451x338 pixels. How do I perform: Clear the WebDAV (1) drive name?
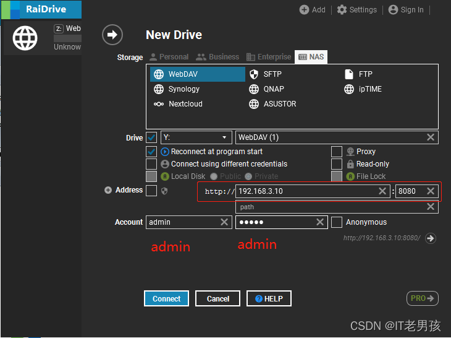point(431,137)
